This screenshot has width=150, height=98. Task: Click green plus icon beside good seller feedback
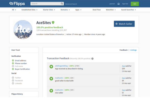tap(51, 79)
